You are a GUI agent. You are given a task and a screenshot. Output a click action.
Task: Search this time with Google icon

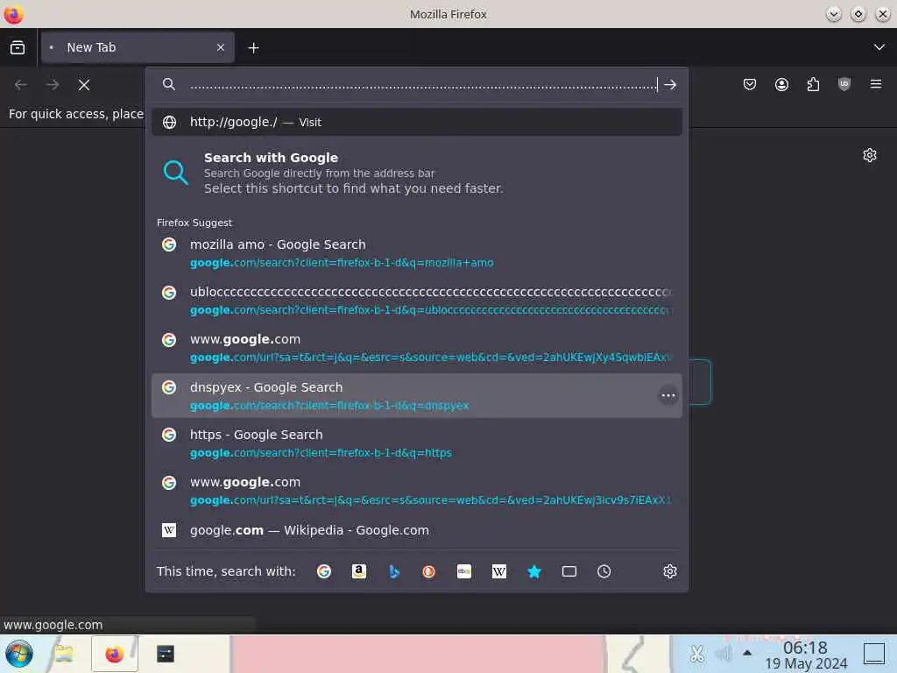(x=324, y=571)
